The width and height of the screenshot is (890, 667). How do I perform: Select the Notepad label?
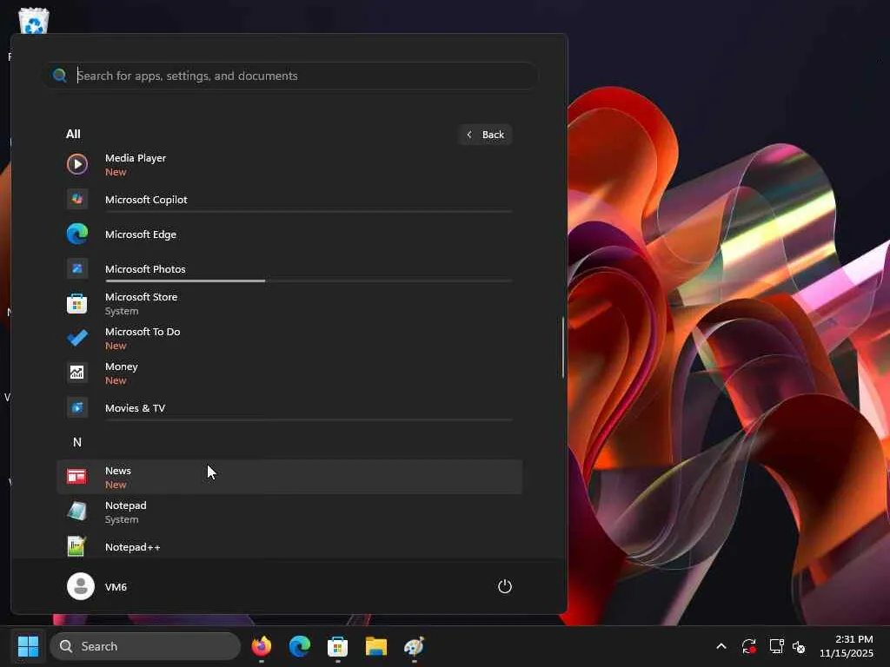(125, 505)
